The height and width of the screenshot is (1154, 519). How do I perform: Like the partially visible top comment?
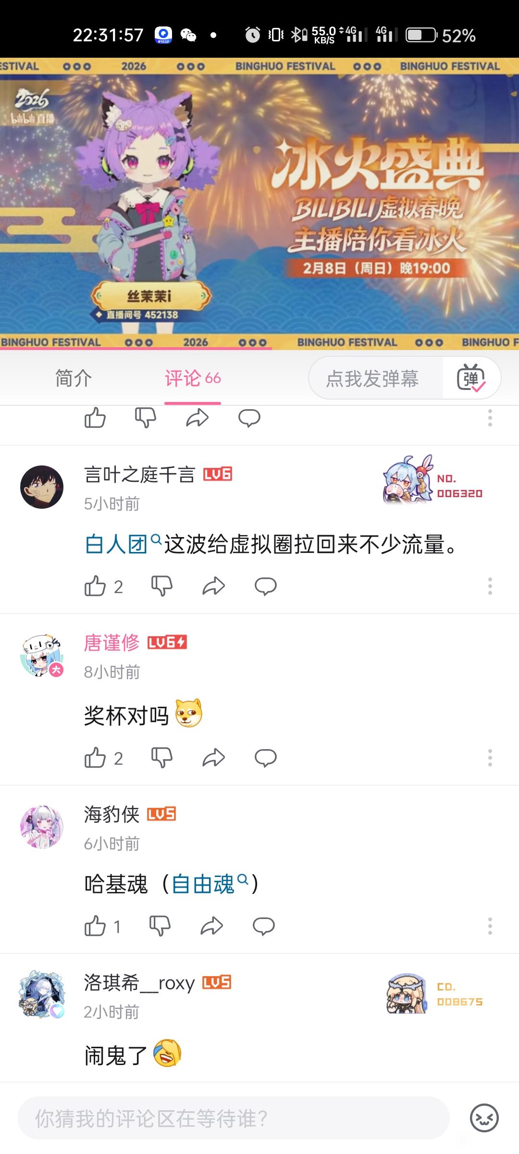[95, 417]
